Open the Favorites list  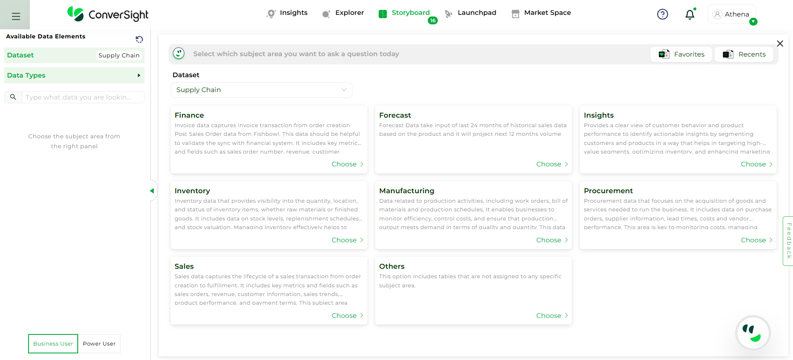point(681,54)
